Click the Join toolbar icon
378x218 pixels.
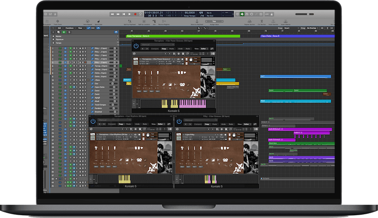154,22
